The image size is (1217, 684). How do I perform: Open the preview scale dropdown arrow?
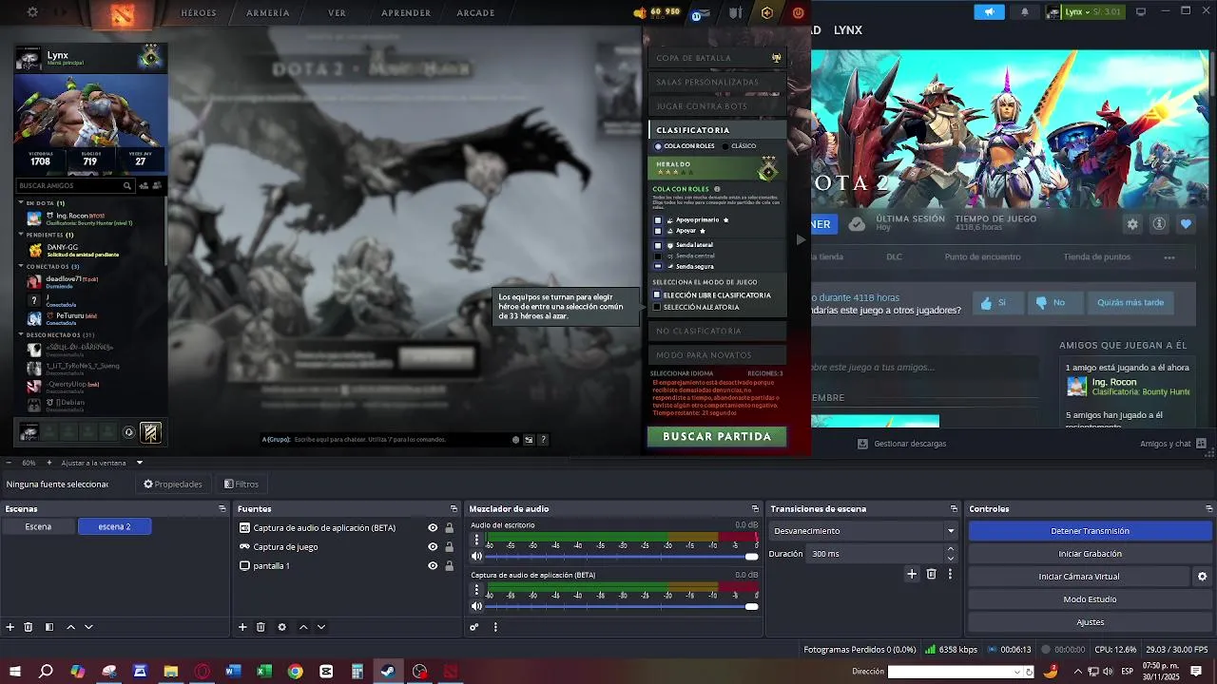pyautogui.click(x=139, y=463)
